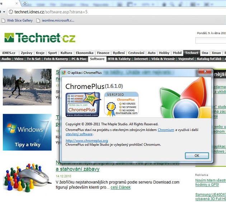Viewport: 226px width, 202px height.
Task: Click the dodownload.com 100% safe badge
Action: 83,104
